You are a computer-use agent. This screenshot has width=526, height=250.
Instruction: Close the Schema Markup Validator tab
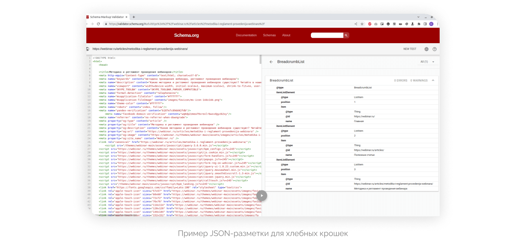tap(127, 17)
